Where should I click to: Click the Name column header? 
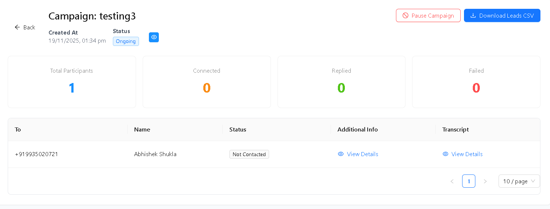pos(175,129)
